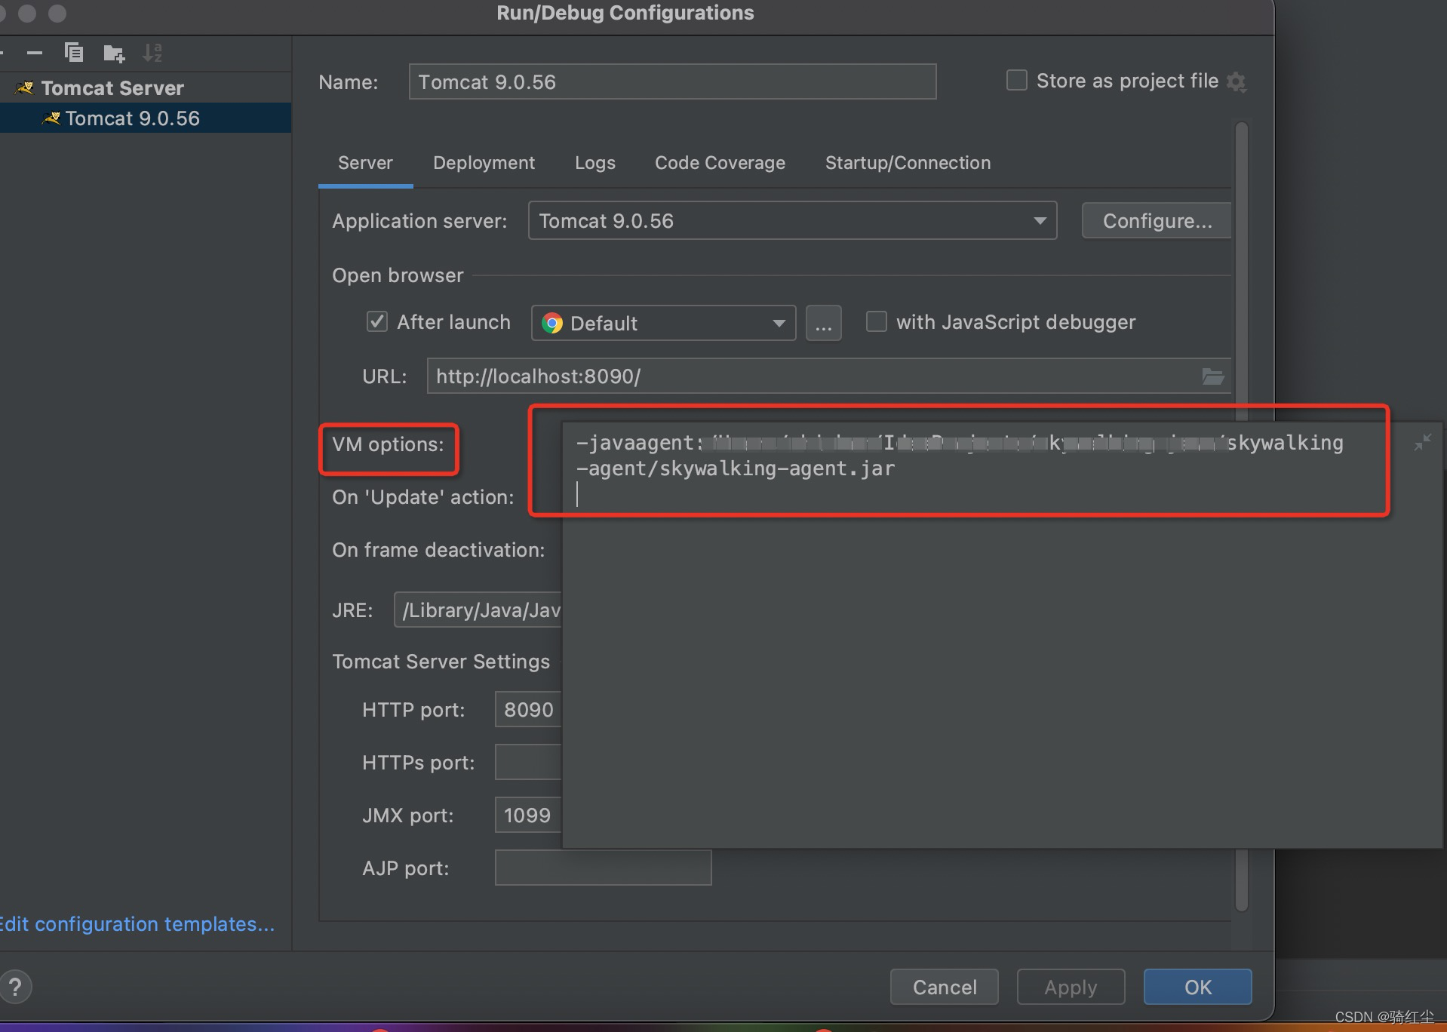Enable with JavaScript debugger checkbox
Screen dimensions: 1447x1032
876,321
